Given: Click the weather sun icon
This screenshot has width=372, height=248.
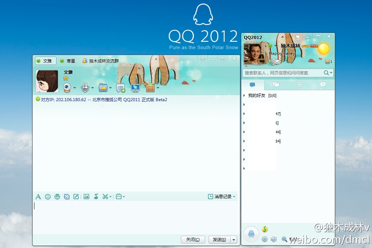Looking at the screenshot, I should (x=324, y=49).
